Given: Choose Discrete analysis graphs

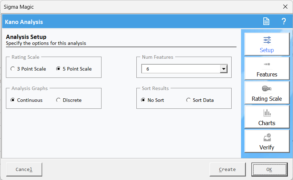Looking at the screenshot, I should [x=59, y=100].
